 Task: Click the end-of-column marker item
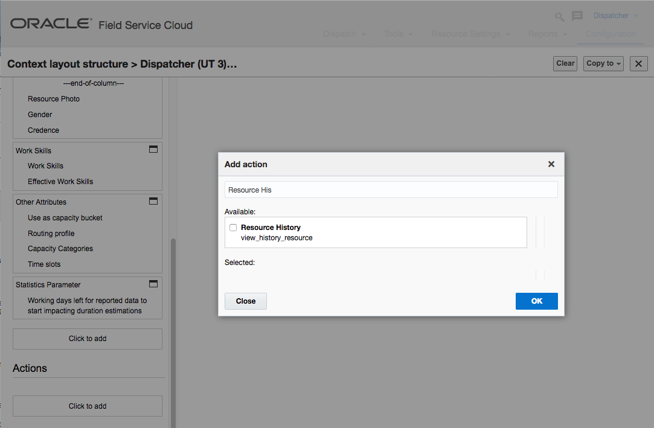[x=94, y=83]
